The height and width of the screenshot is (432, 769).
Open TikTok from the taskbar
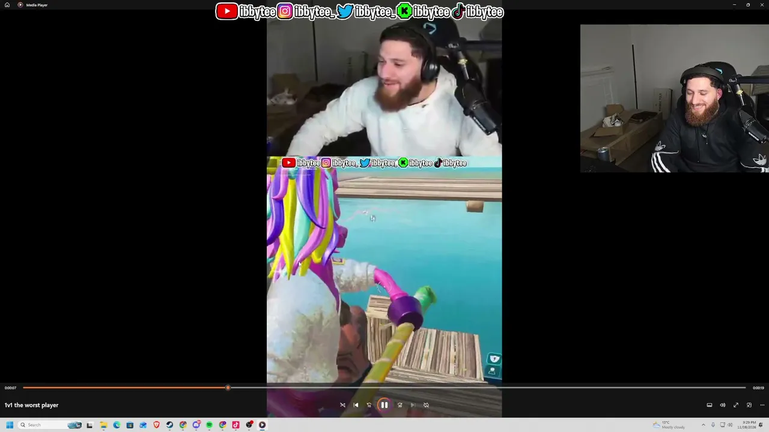click(x=236, y=425)
